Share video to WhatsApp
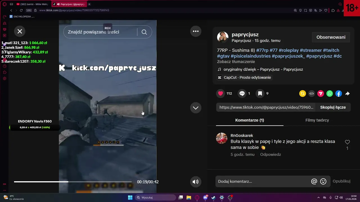This screenshot has width=360, height=202. point(330,94)
